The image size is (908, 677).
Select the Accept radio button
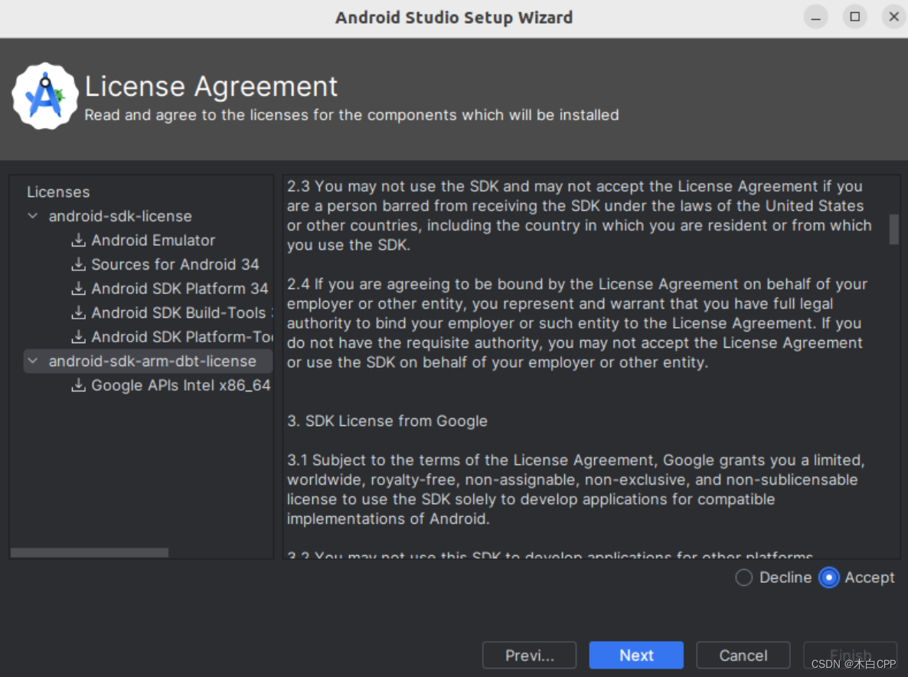click(828, 577)
